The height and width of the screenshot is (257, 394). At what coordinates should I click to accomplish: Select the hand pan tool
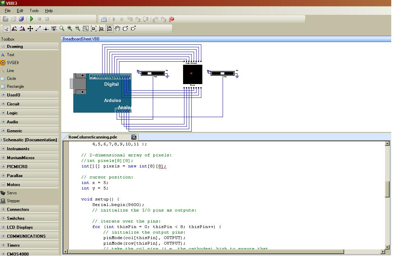click(117, 29)
